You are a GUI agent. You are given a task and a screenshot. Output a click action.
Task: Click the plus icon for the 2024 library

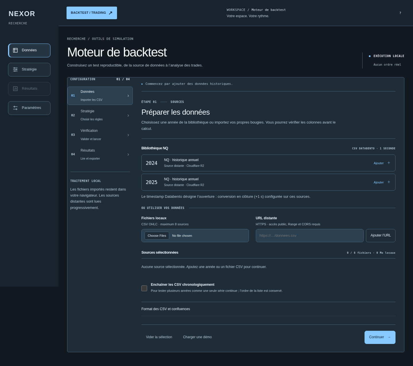(389, 163)
